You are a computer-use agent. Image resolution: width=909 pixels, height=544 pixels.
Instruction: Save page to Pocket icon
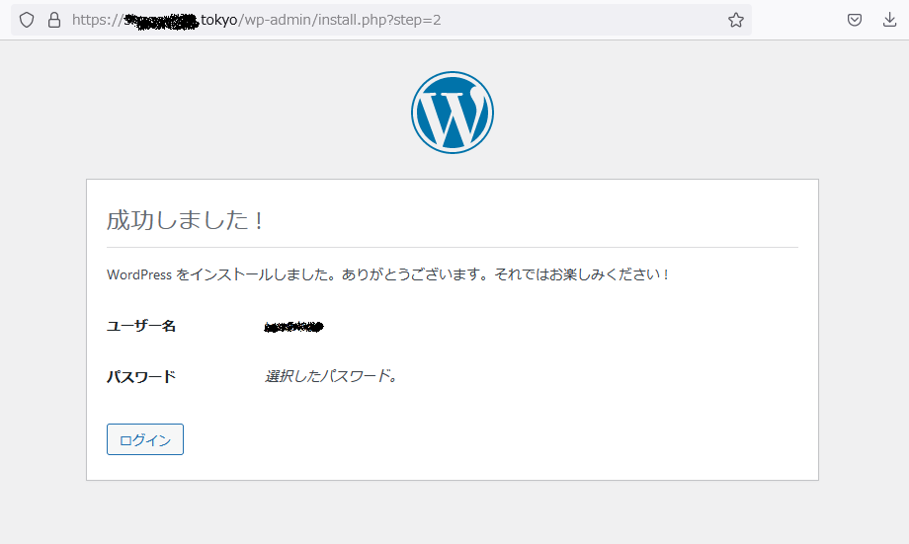pos(855,20)
